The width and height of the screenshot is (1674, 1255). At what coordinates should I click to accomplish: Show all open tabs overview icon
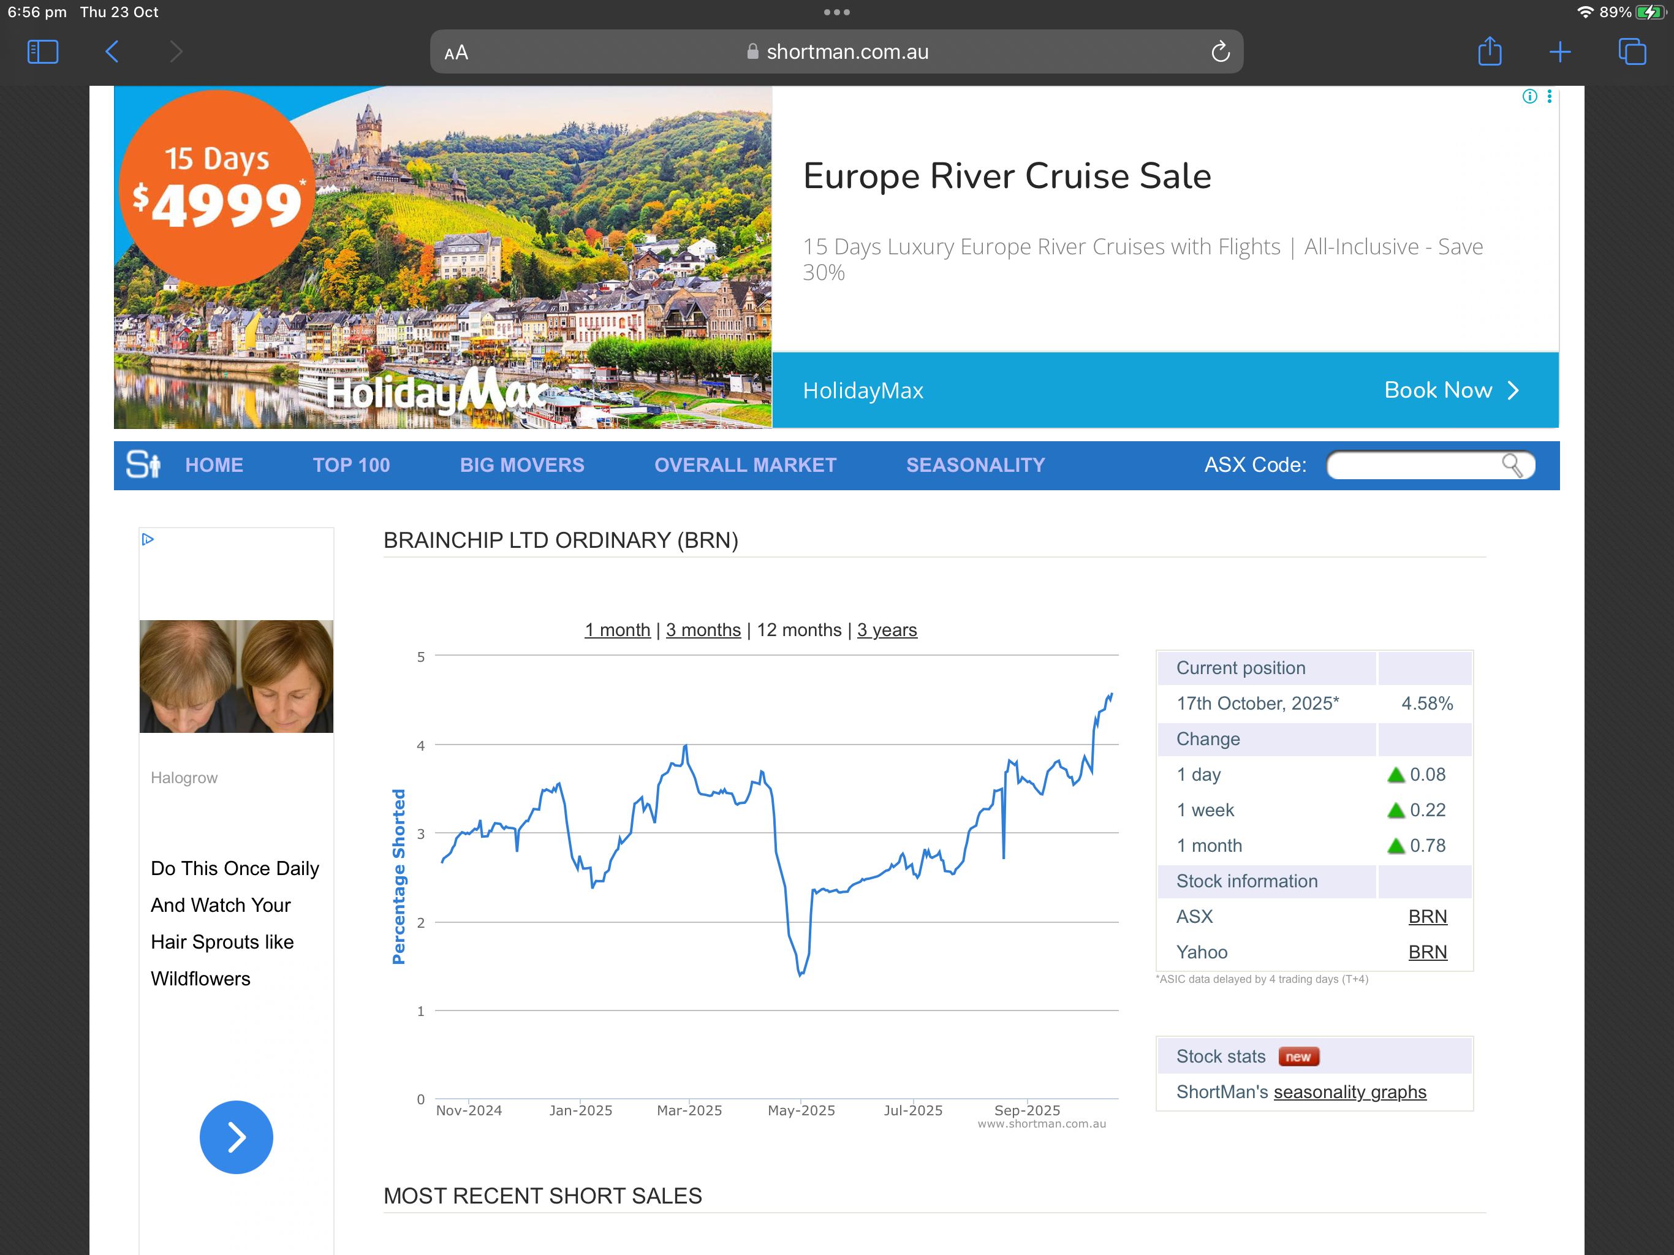coord(1632,51)
